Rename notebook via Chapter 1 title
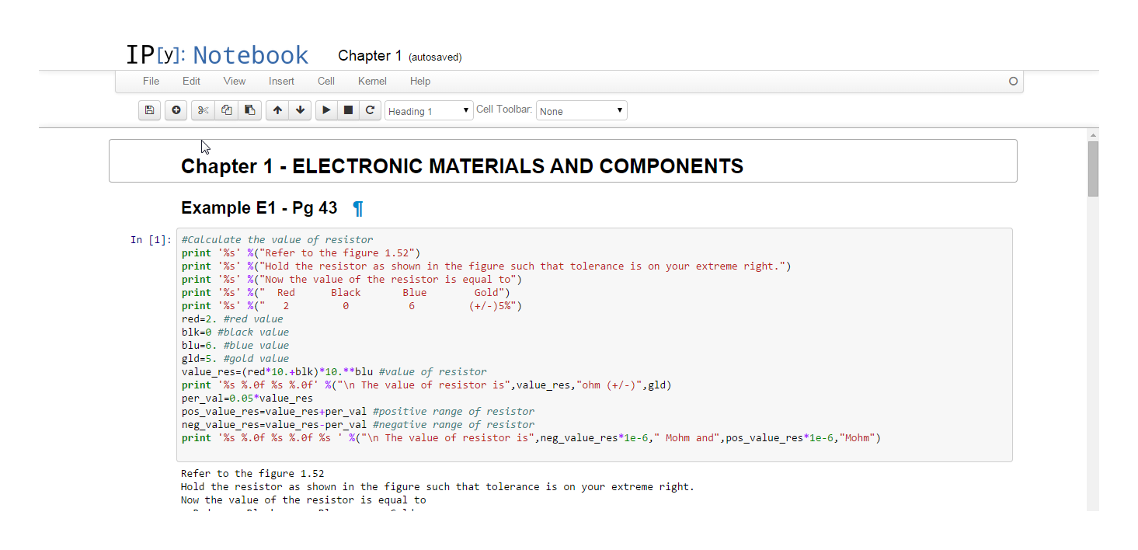The image size is (1138, 550). (x=370, y=56)
